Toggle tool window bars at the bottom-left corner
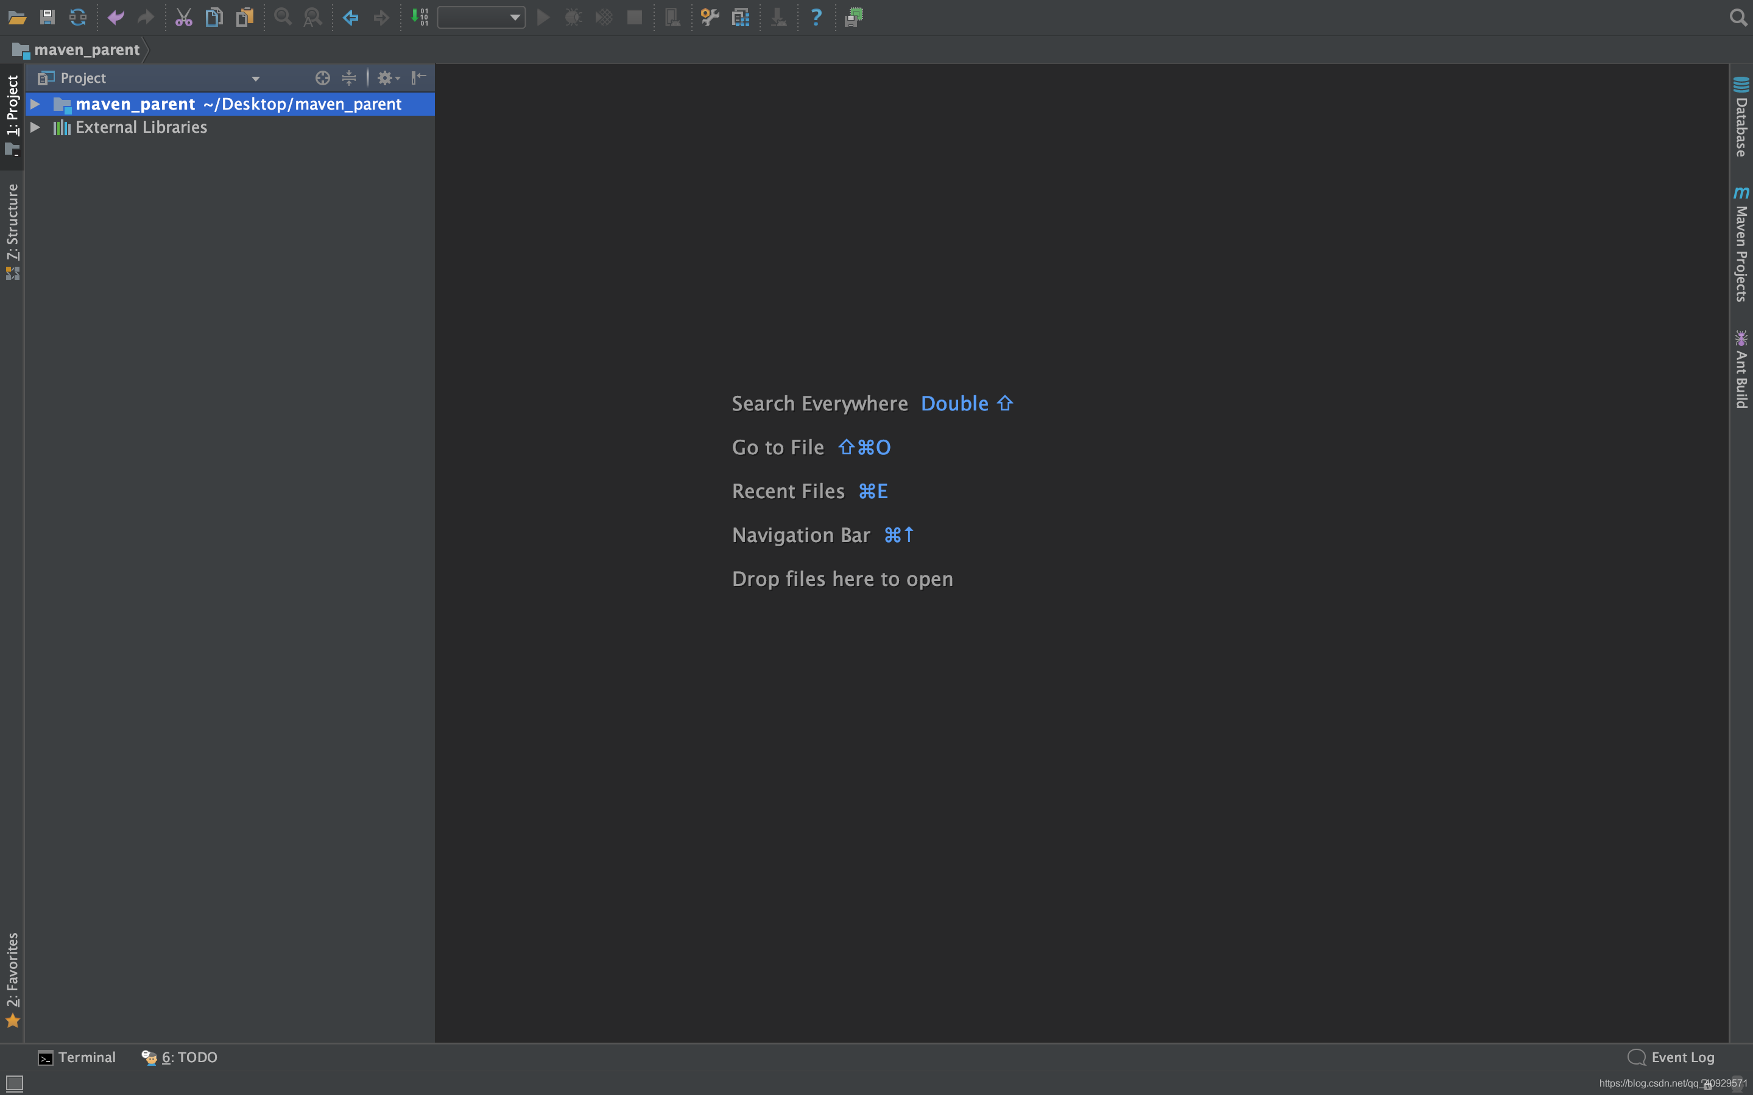1753x1095 pixels. tap(15, 1083)
